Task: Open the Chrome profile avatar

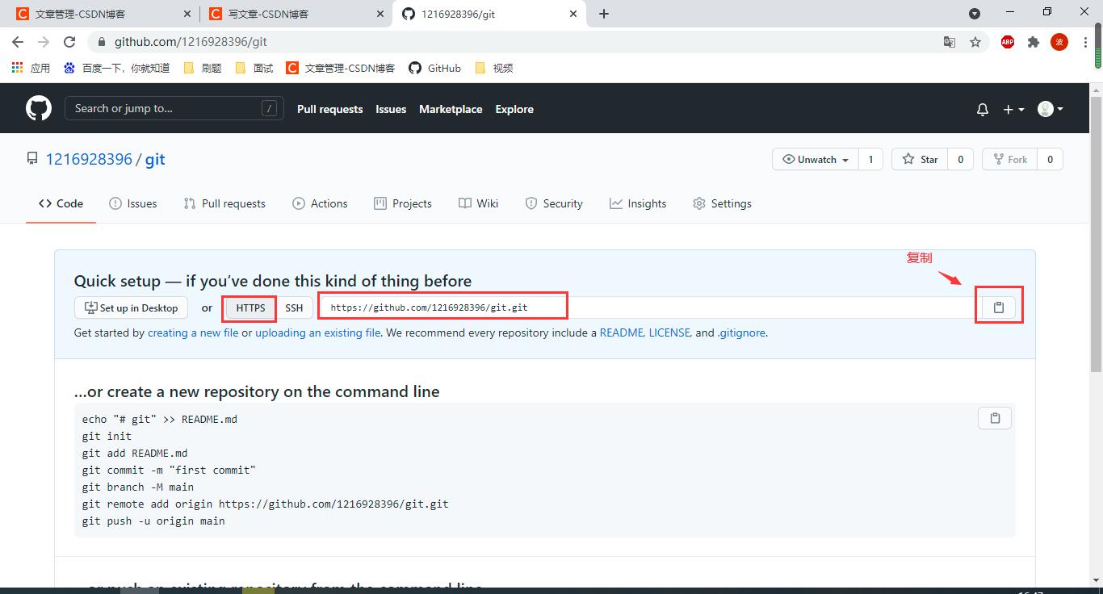Action: [1059, 42]
